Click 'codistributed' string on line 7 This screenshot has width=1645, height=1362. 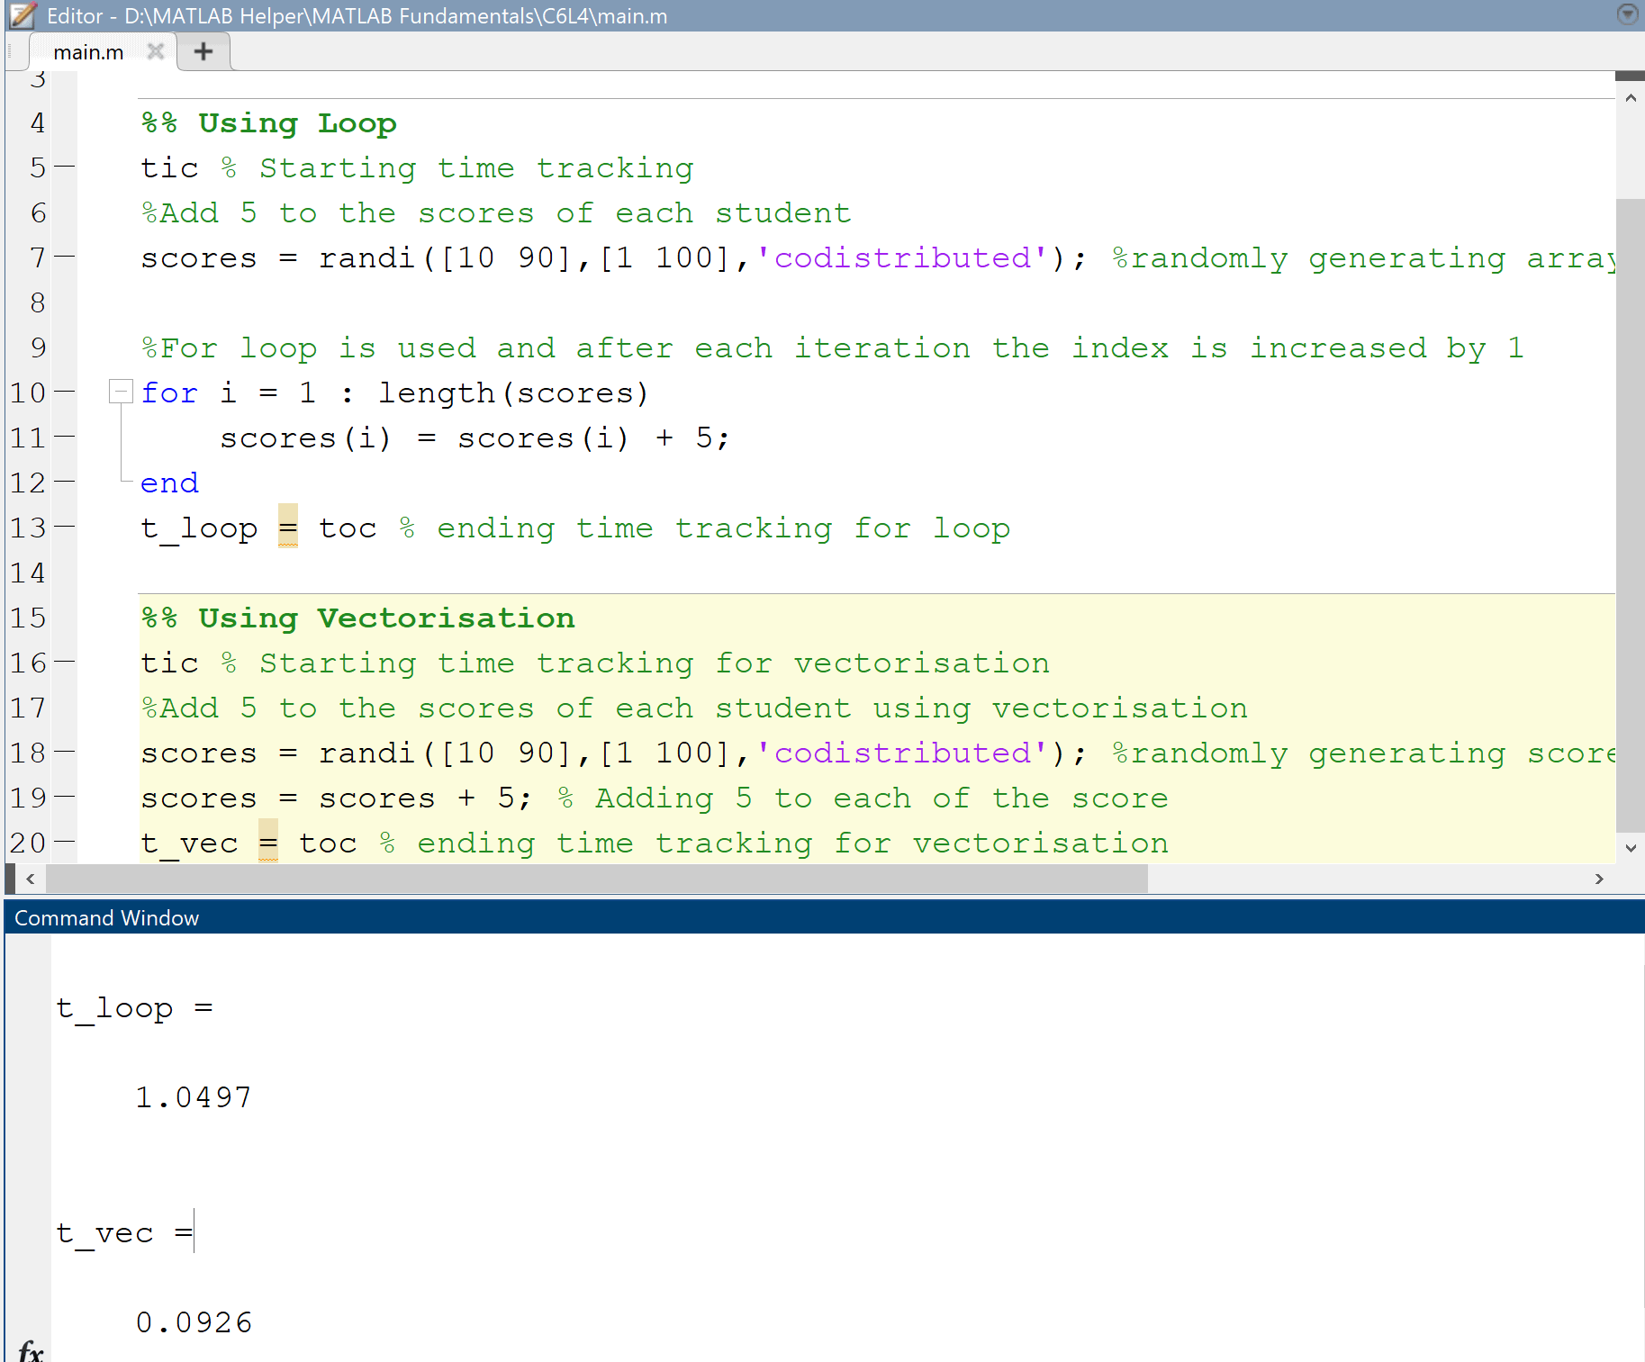pos(902,258)
